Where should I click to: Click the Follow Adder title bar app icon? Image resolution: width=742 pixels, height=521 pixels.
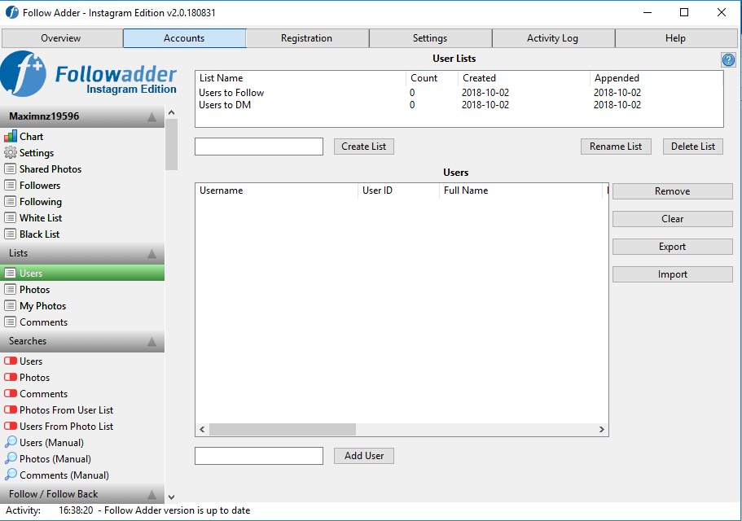click(12, 13)
